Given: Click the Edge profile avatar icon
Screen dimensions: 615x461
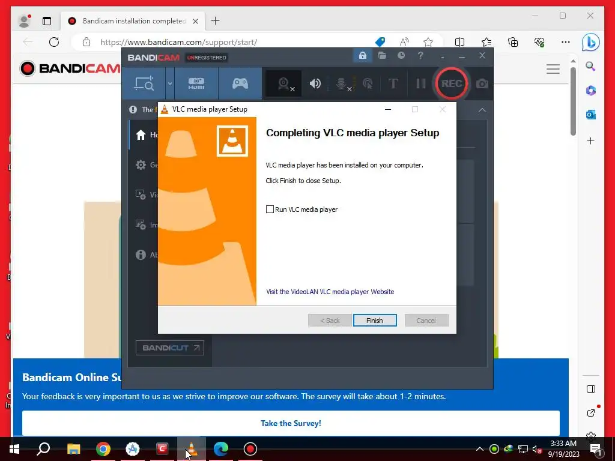Looking at the screenshot, I should coord(24,21).
